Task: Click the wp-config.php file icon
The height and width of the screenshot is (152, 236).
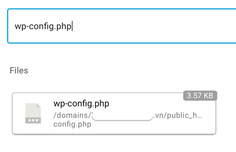Action: click(x=33, y=113)
